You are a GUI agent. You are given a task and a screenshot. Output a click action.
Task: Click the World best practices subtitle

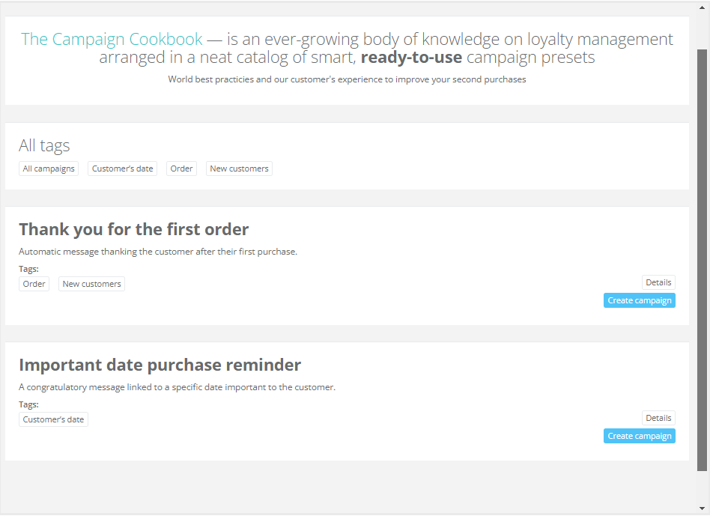(x=347, y=79)
